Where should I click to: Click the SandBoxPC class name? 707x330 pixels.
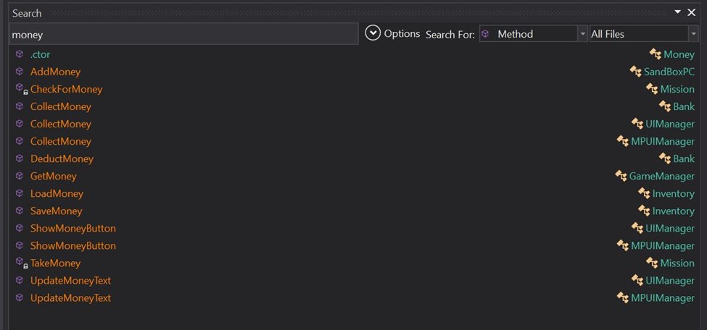(x=669, y=72)
